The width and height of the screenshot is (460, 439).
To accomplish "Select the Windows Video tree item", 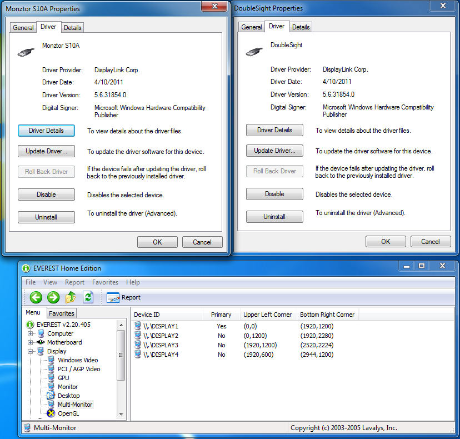I will 78,360.
